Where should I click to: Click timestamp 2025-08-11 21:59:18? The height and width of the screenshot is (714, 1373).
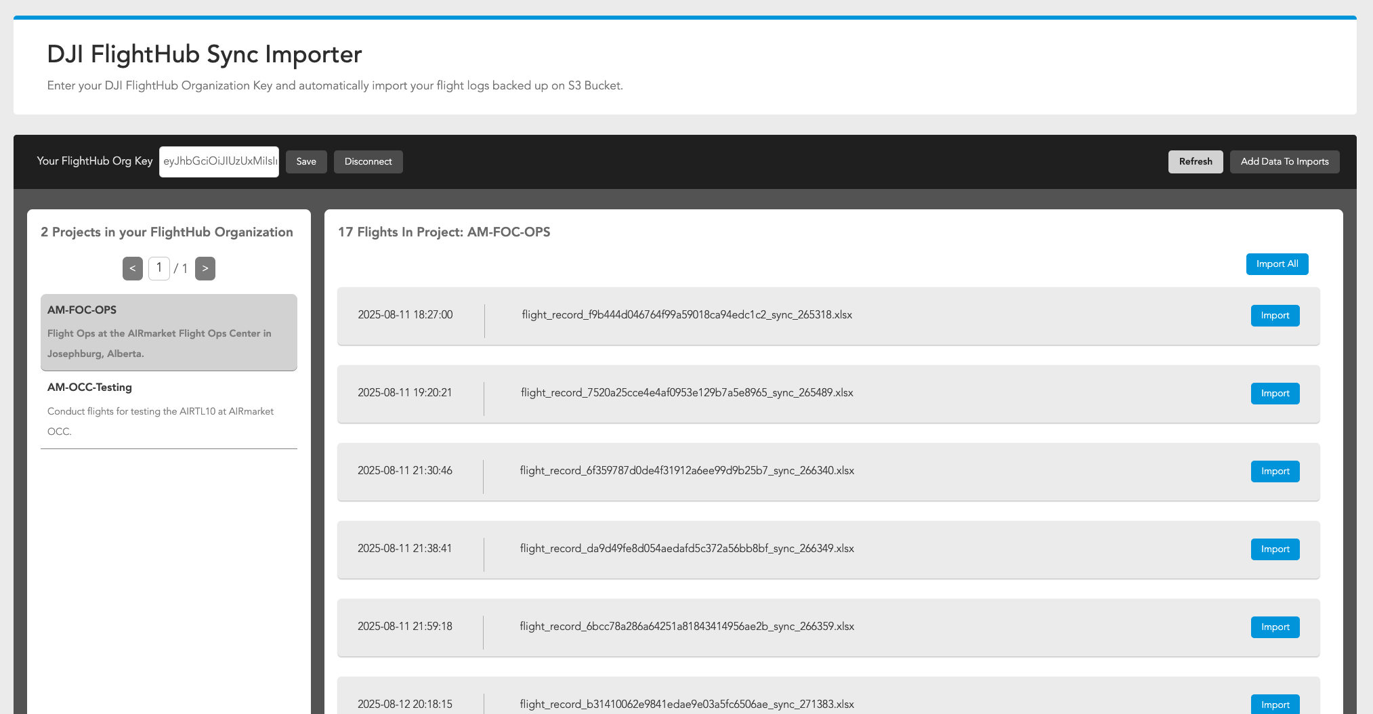tap(405, 627)
